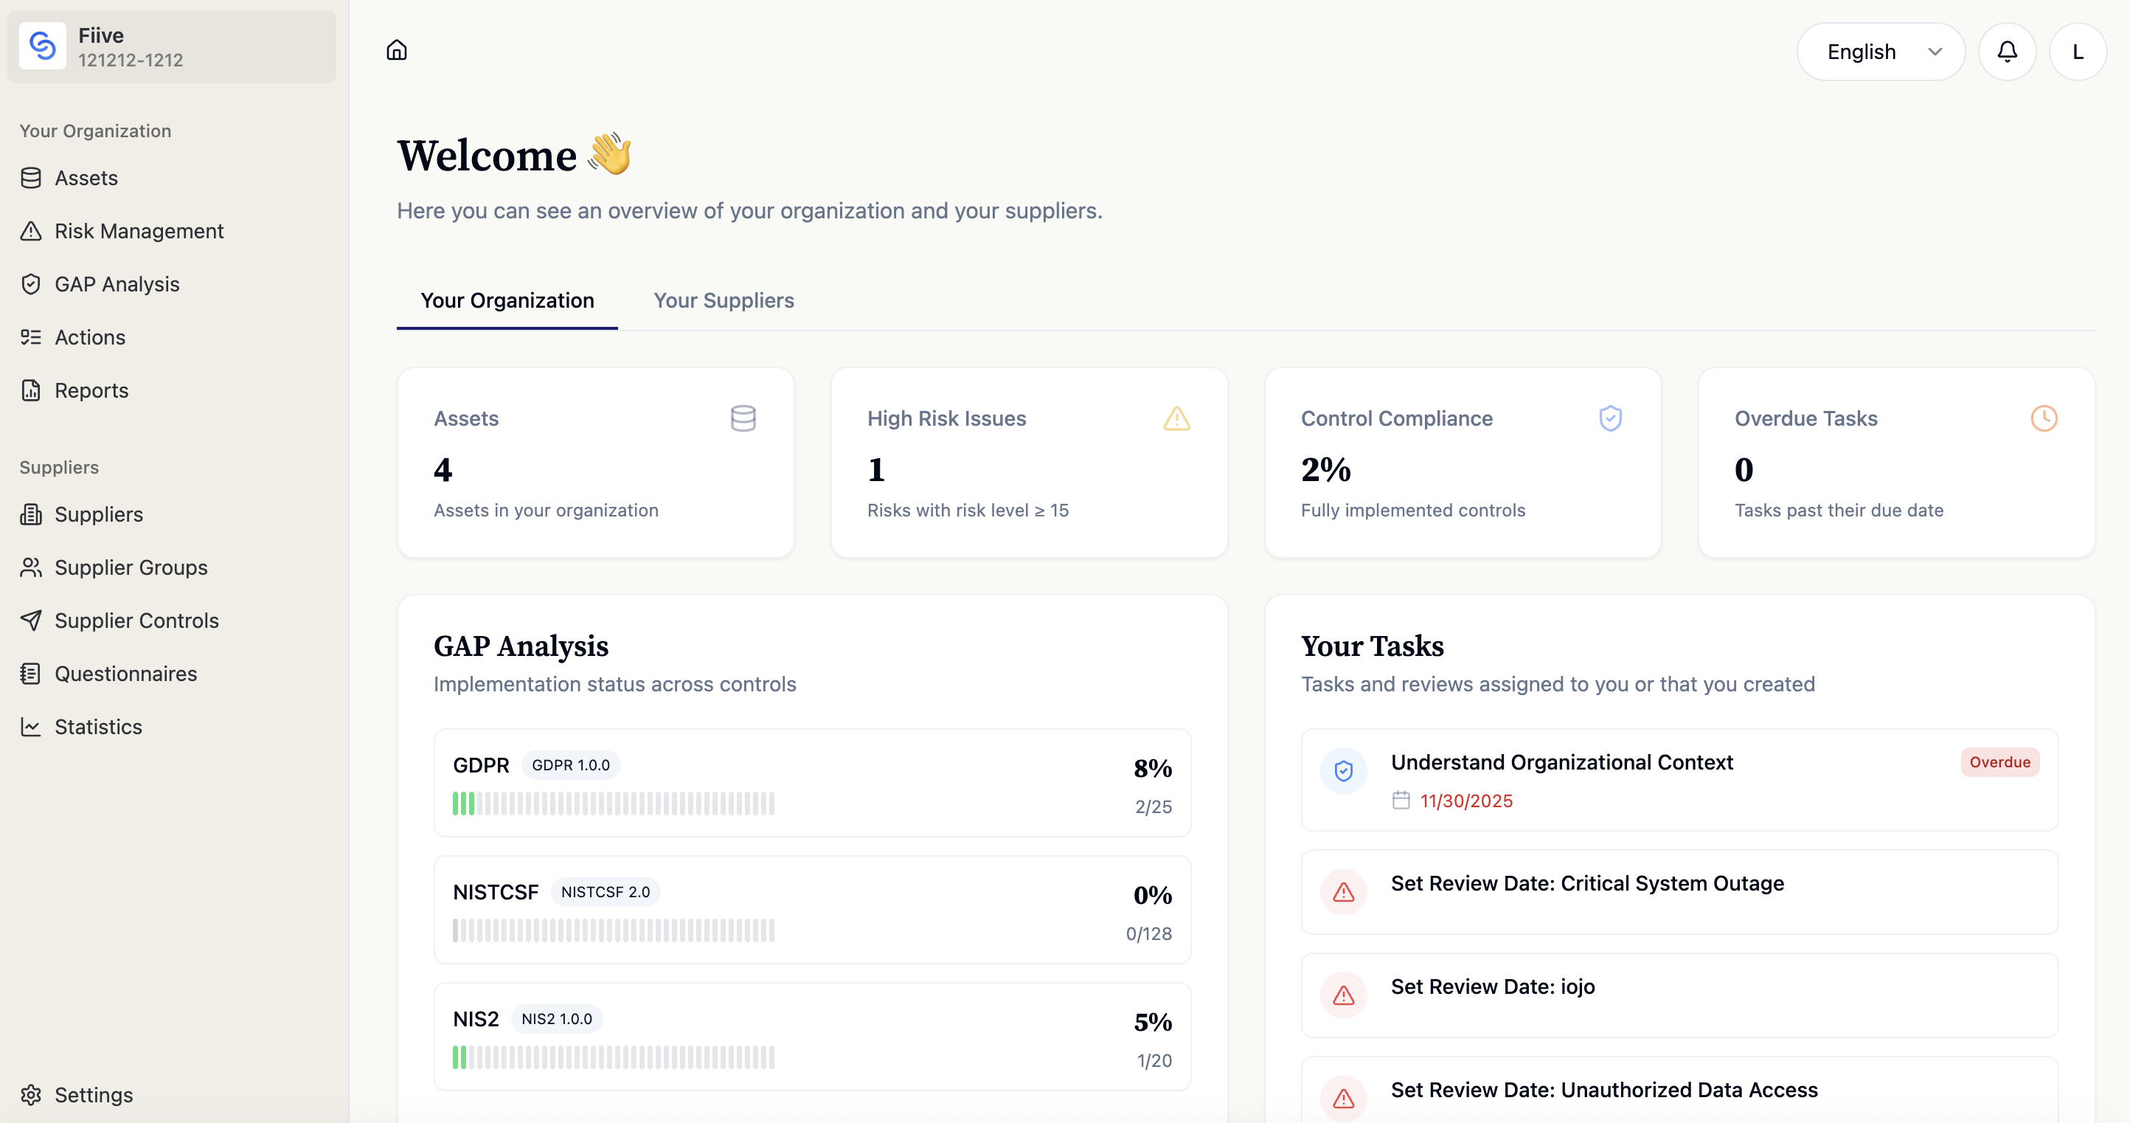Expand the English language dropdown

point(1880,51)
